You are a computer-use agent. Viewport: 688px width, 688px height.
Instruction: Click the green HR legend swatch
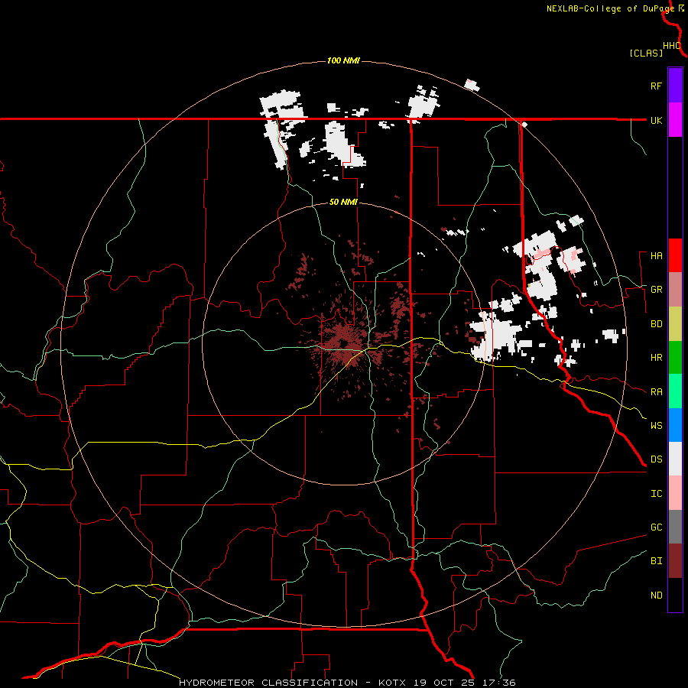(675, 358)
